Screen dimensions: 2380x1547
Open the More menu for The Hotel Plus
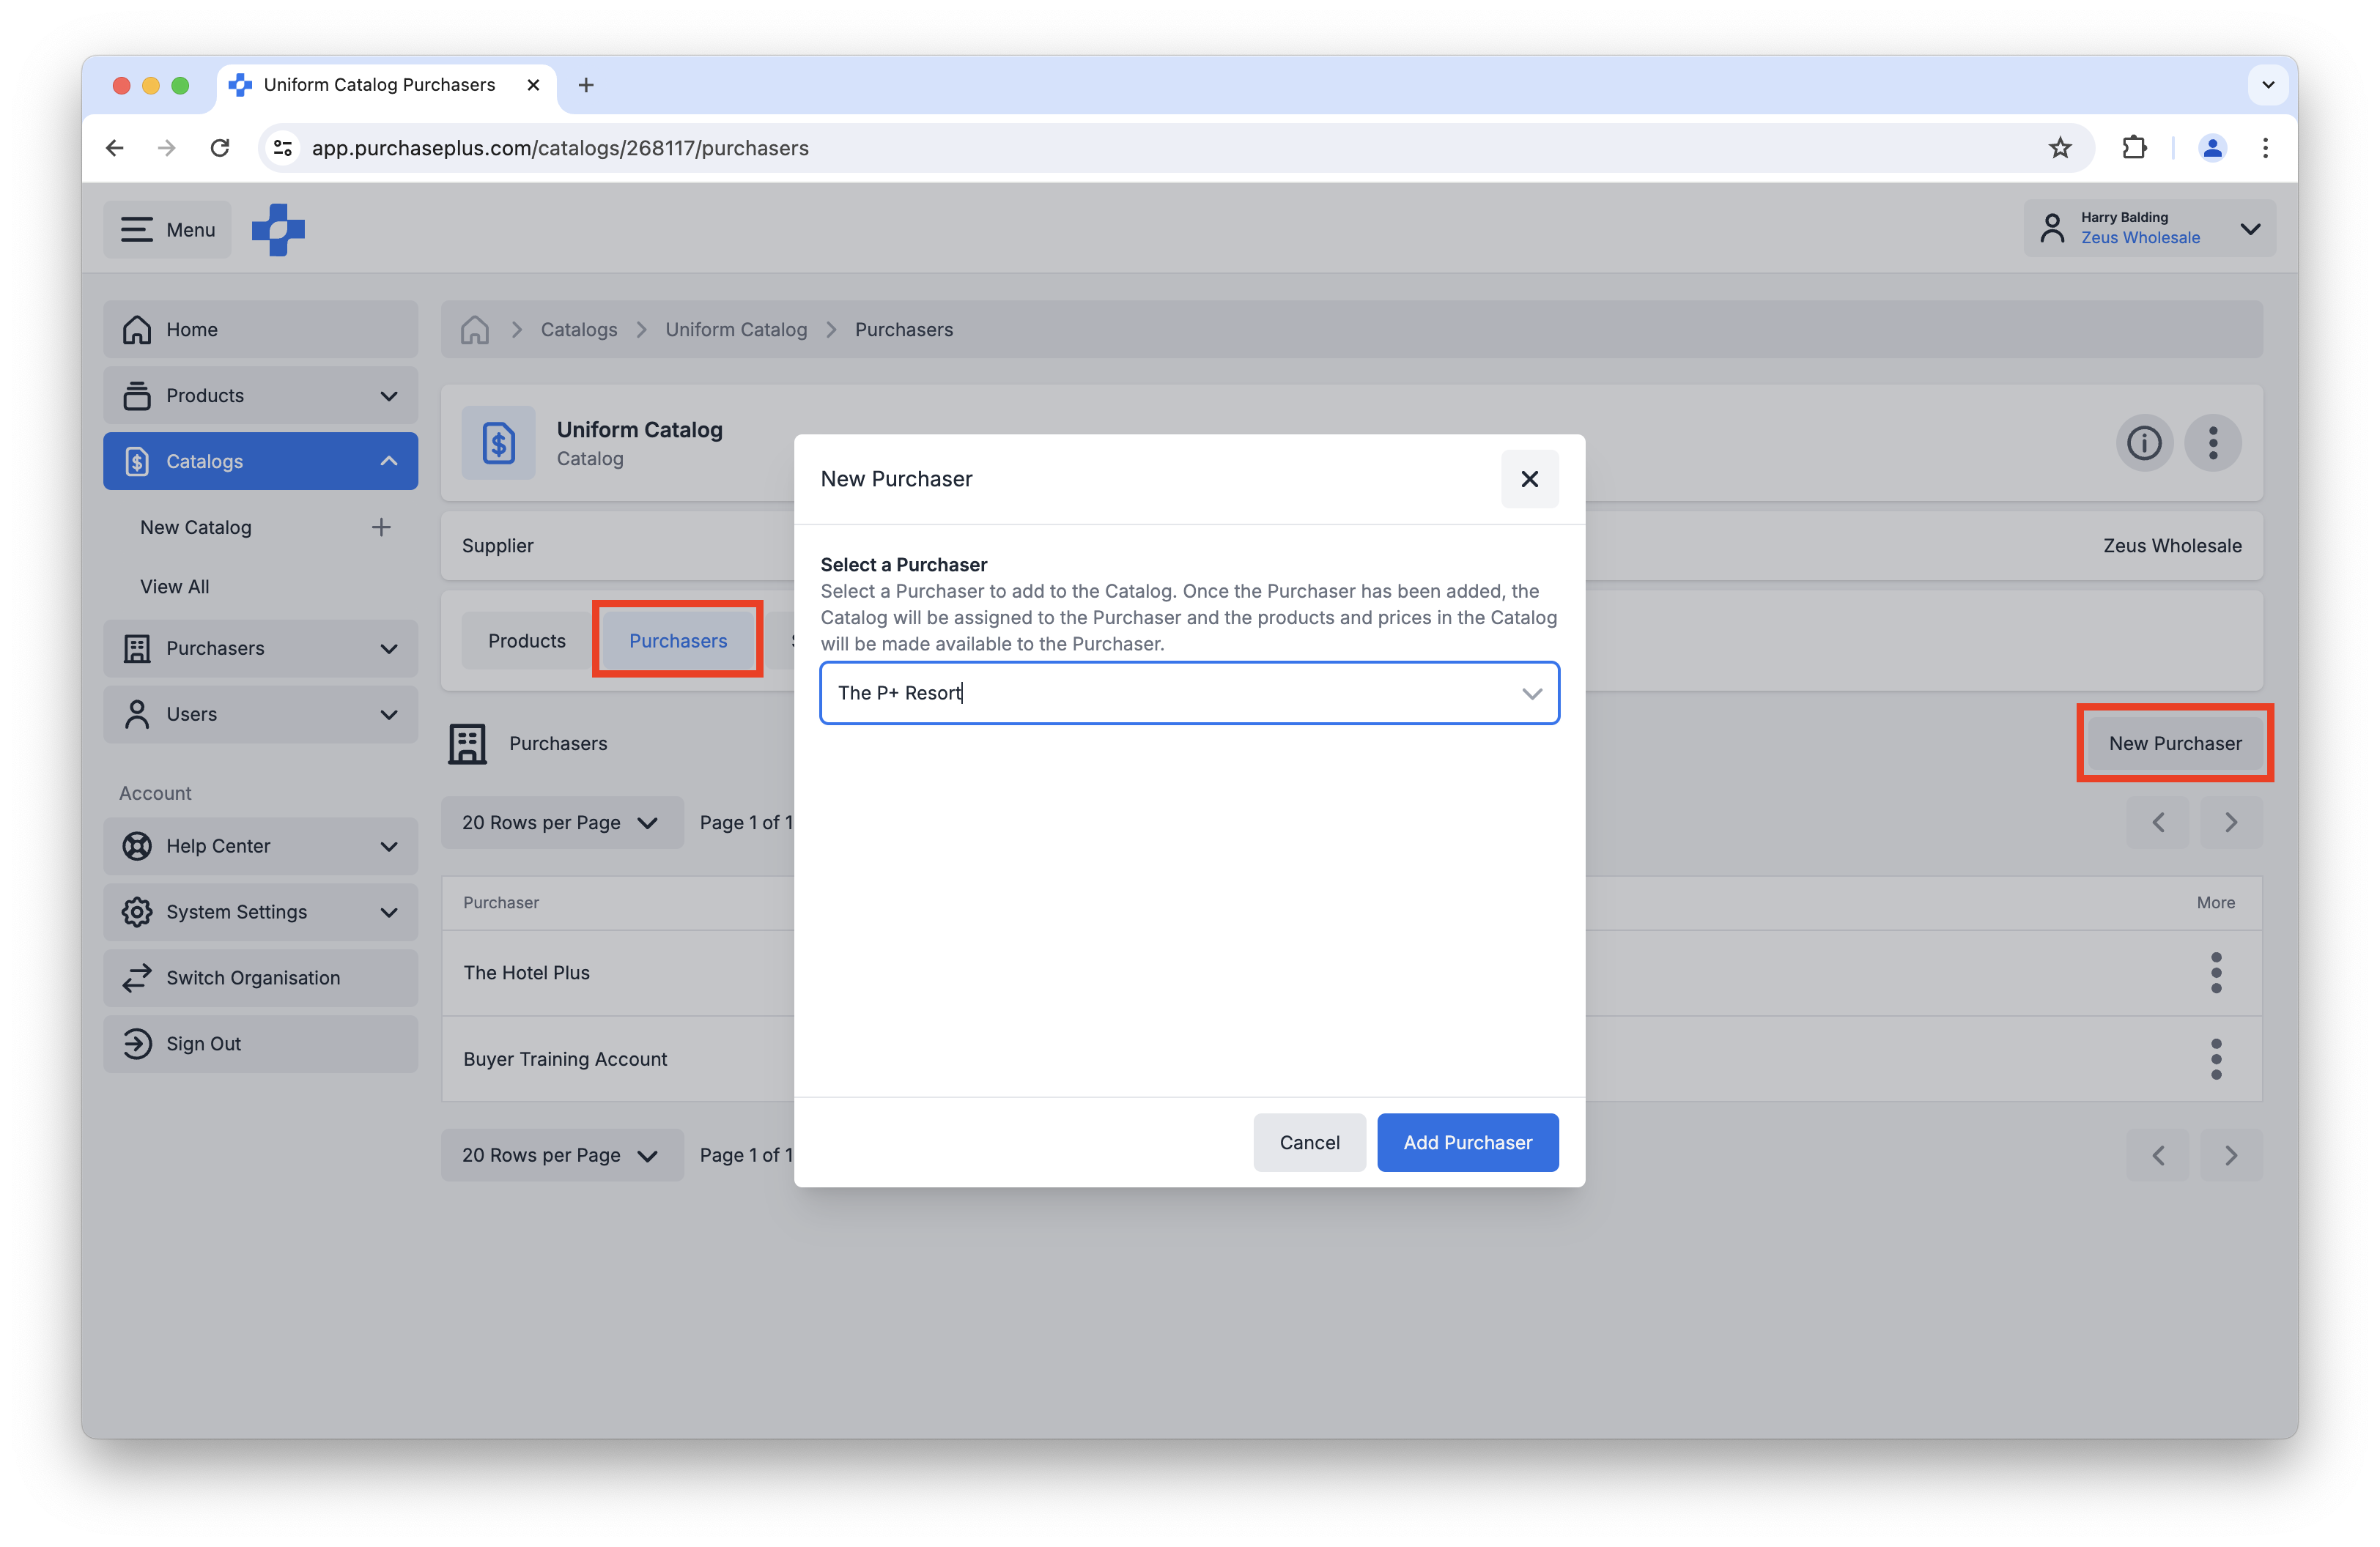tap(2216, 973)
